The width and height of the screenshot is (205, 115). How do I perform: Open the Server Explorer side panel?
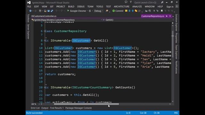(28, 31)
